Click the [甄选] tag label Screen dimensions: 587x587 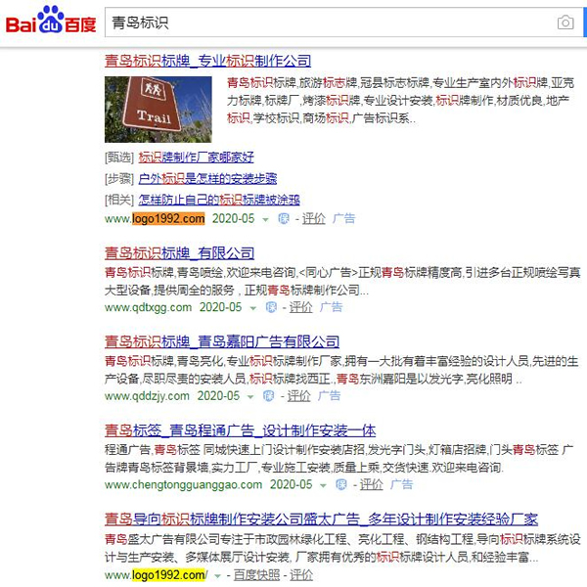pyautogui.click(x=119, y=158)
